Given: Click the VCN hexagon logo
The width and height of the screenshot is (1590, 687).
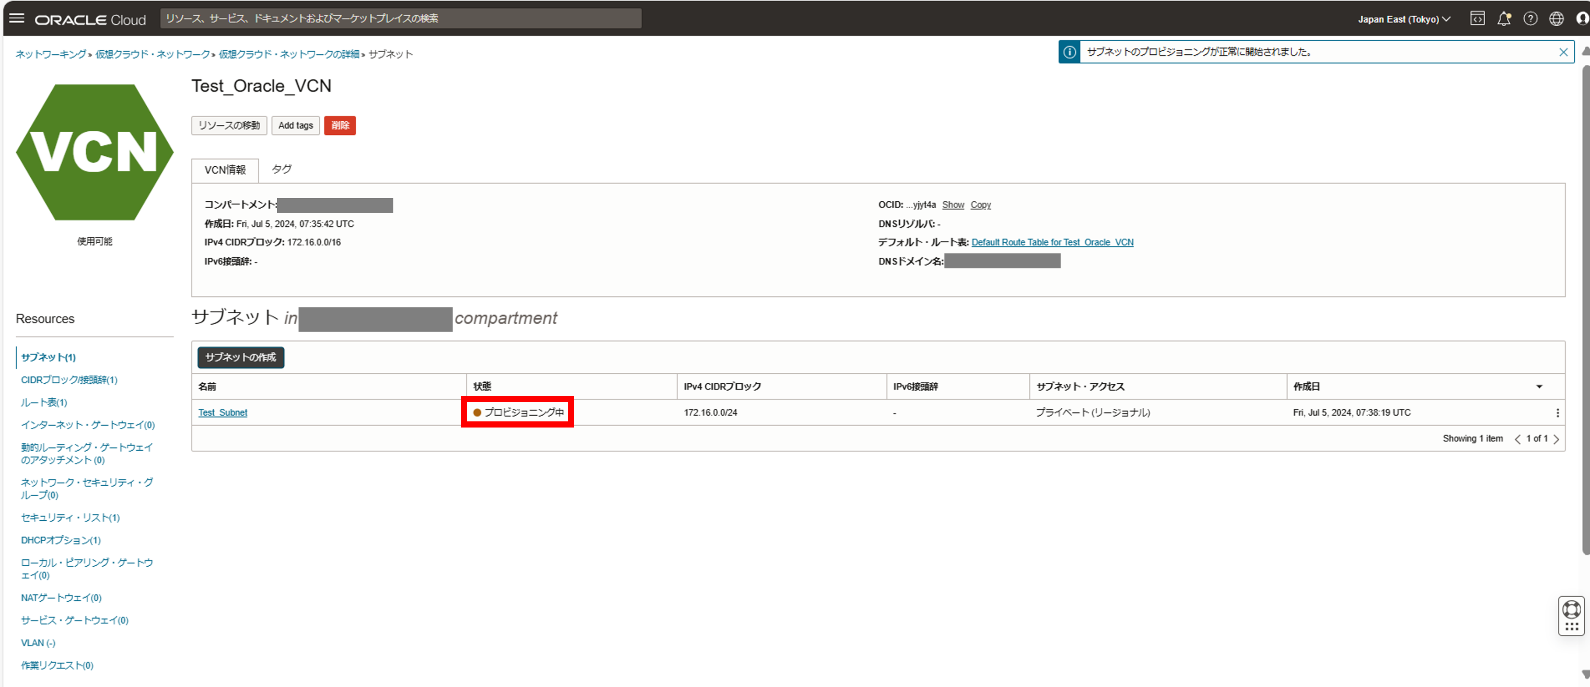Looking at the screenshot, I should click(95, 152).
